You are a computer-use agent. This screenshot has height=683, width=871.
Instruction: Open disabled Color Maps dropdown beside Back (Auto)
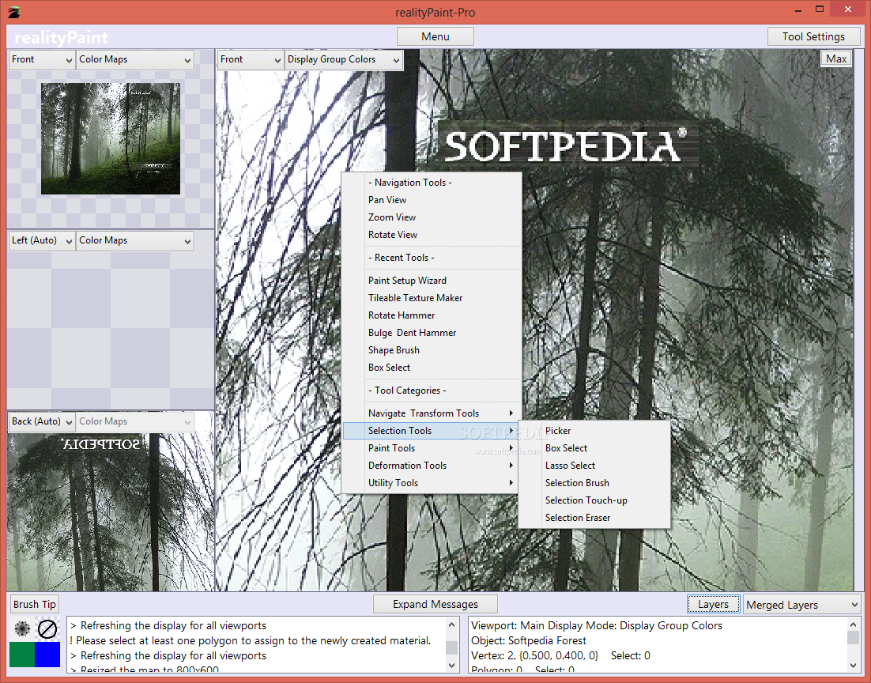click(135, 422)
